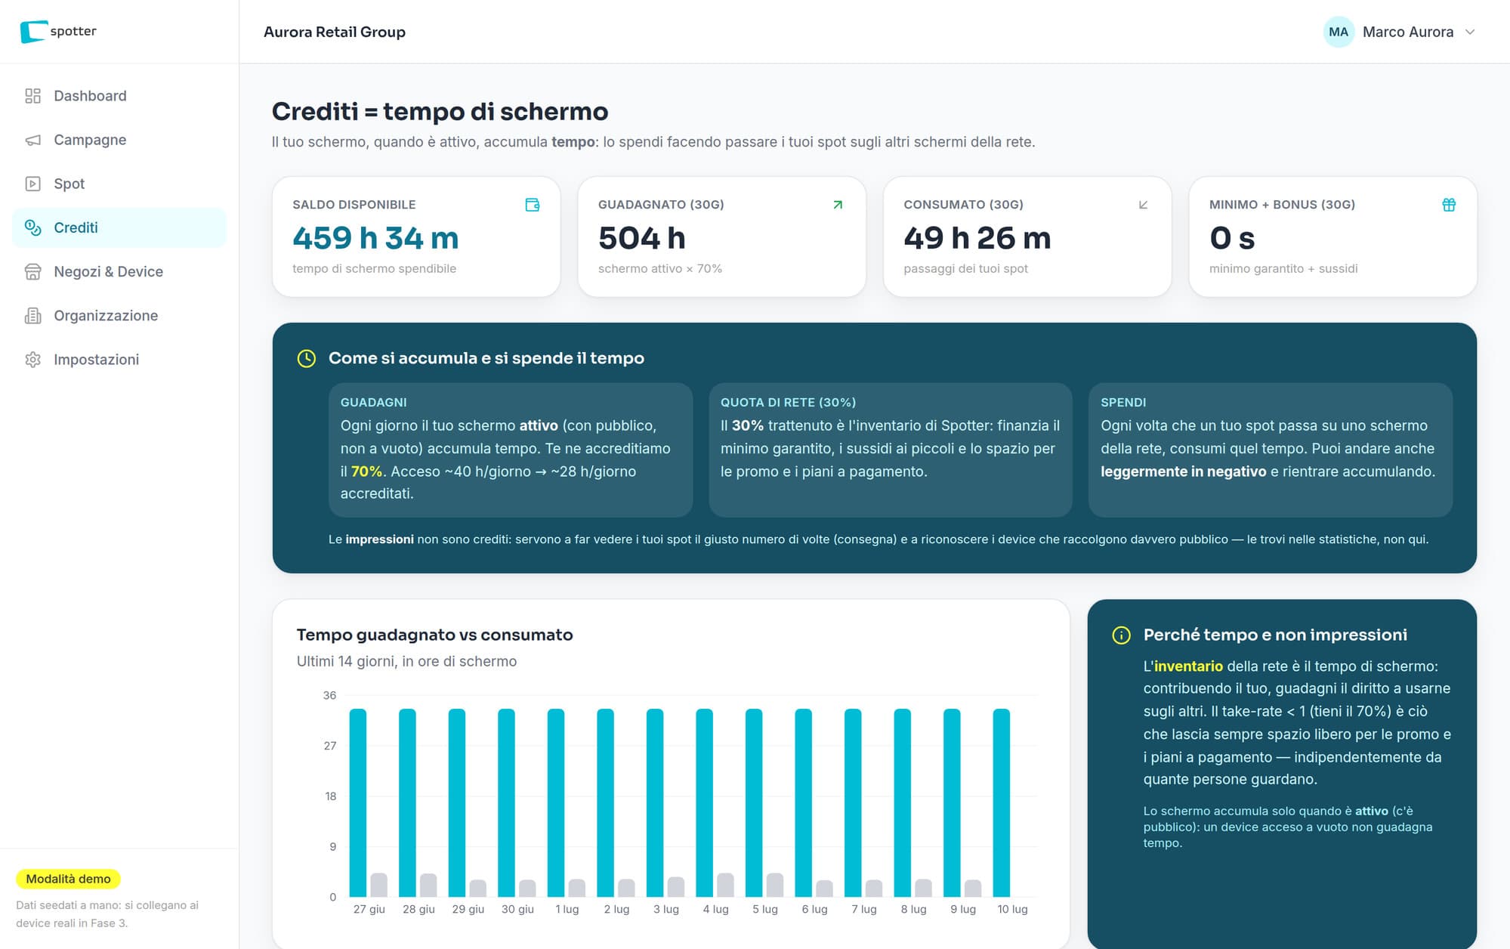The image size is (1510, 949).
Task: Click the Marco Aurora user name
Action: point(1408,32)
